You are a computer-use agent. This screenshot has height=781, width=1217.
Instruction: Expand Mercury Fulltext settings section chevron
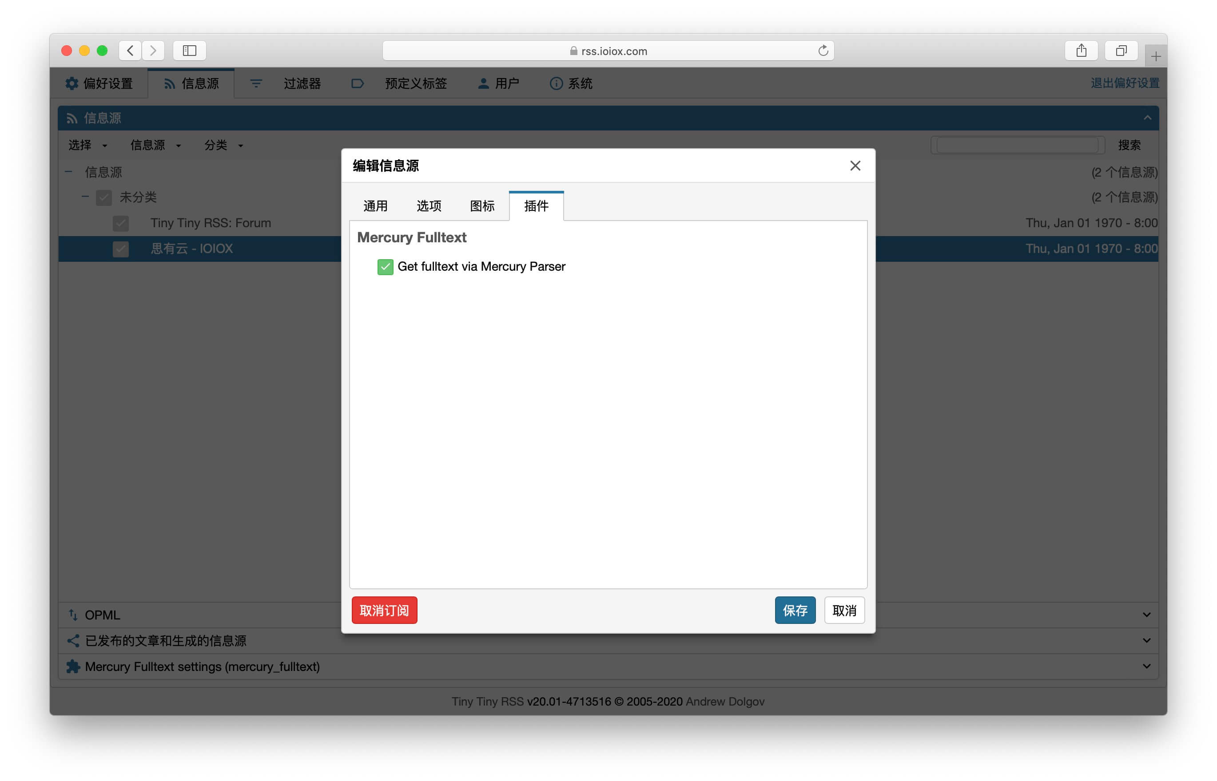pos(1146,666)
